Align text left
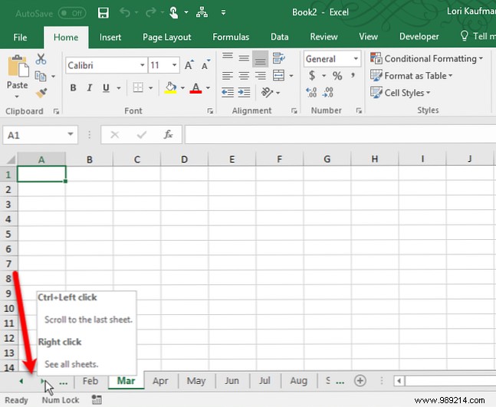 228,76
